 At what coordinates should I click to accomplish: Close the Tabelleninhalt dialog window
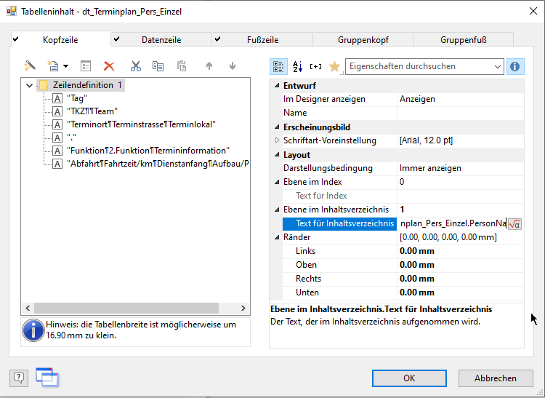tap(533, 11)
